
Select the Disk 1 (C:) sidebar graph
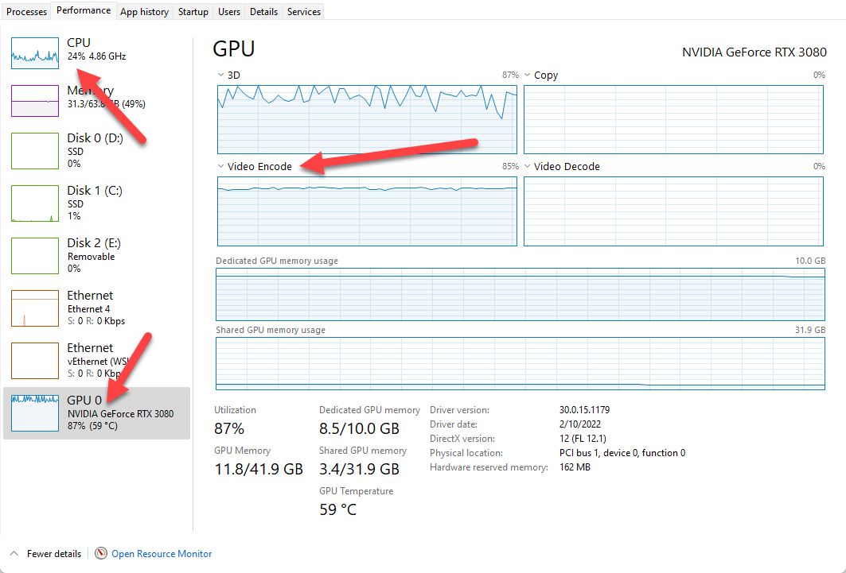tap(34, 203)
